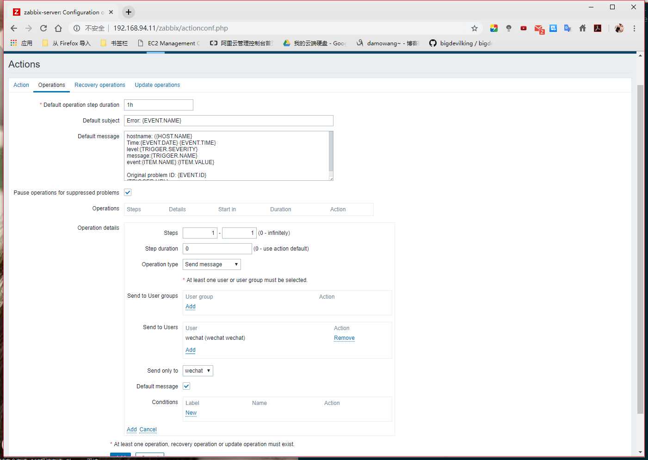Open a new browser tab
This screenshot has width=648, height=460.
tap(129, 12)
